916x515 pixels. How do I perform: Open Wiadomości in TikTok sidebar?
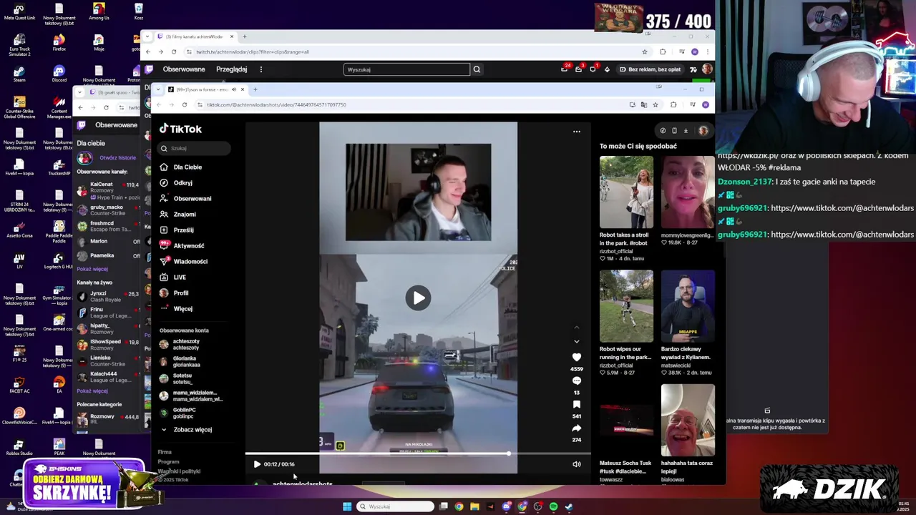point(184,261)
